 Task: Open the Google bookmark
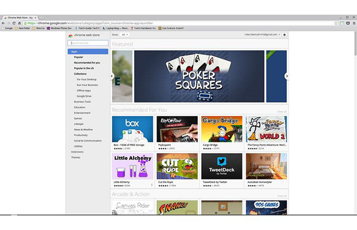[x=7, y=28]
